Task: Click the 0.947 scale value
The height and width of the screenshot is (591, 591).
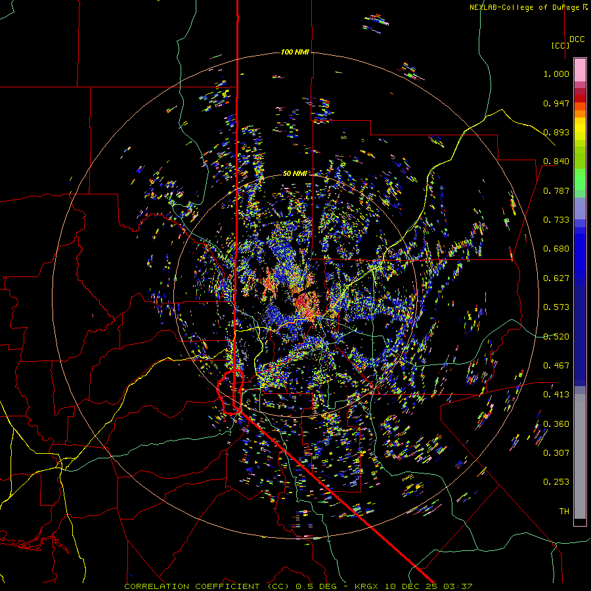Action: 556,103
